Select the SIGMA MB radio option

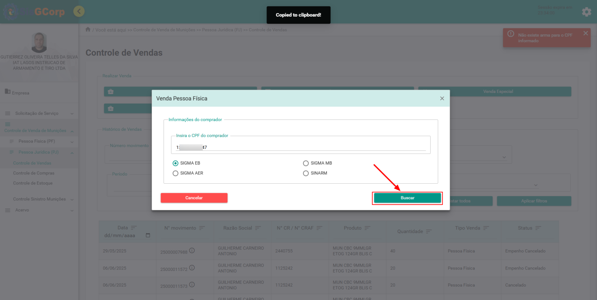[306, 163]
